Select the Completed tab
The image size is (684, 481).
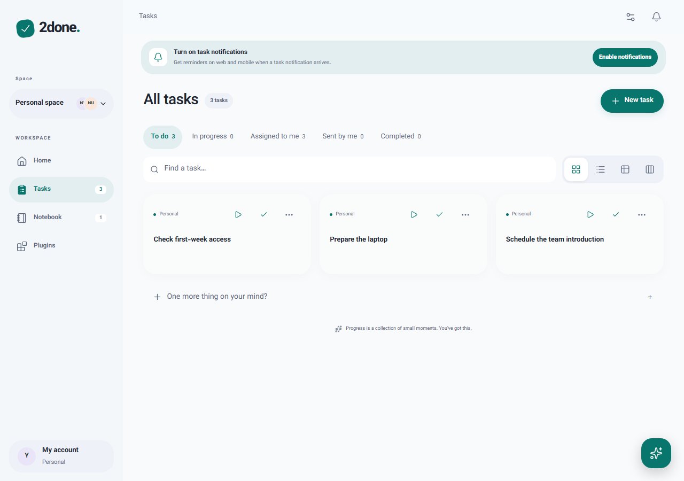pyautogui.click(x=401, y=137)
